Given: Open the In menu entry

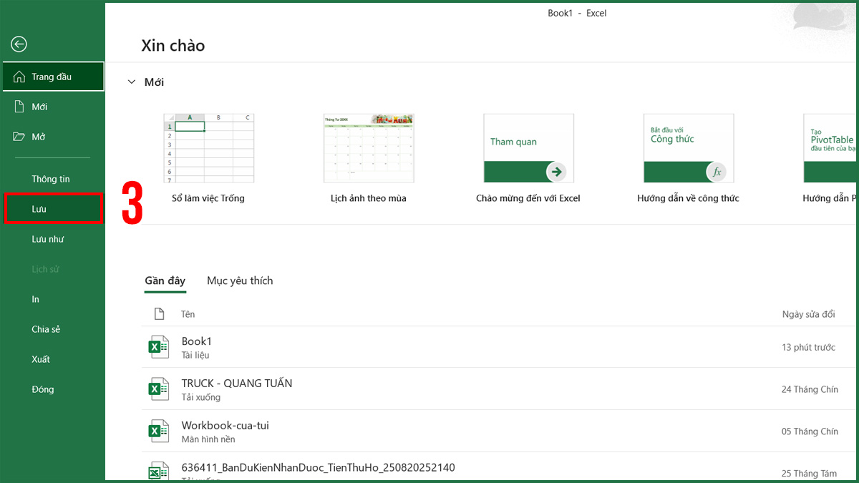Looking at the screenshot, I should (x=35, y=299).
